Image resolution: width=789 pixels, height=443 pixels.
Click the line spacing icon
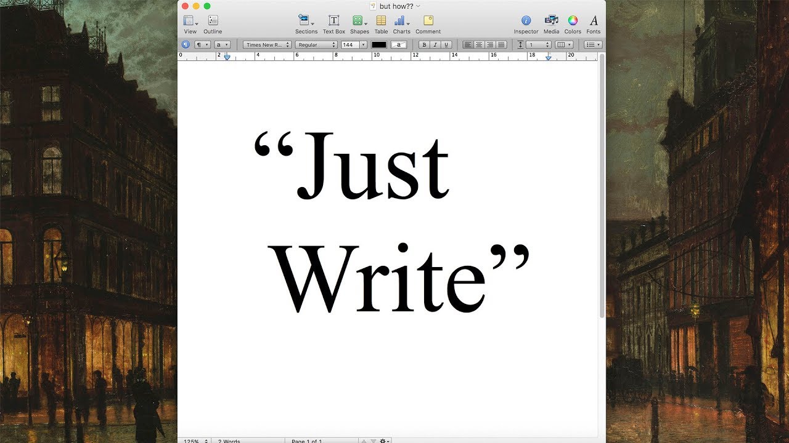(x=520, y=45)
